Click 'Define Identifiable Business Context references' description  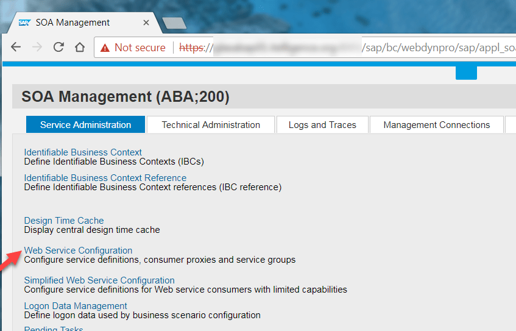point(153,187)
